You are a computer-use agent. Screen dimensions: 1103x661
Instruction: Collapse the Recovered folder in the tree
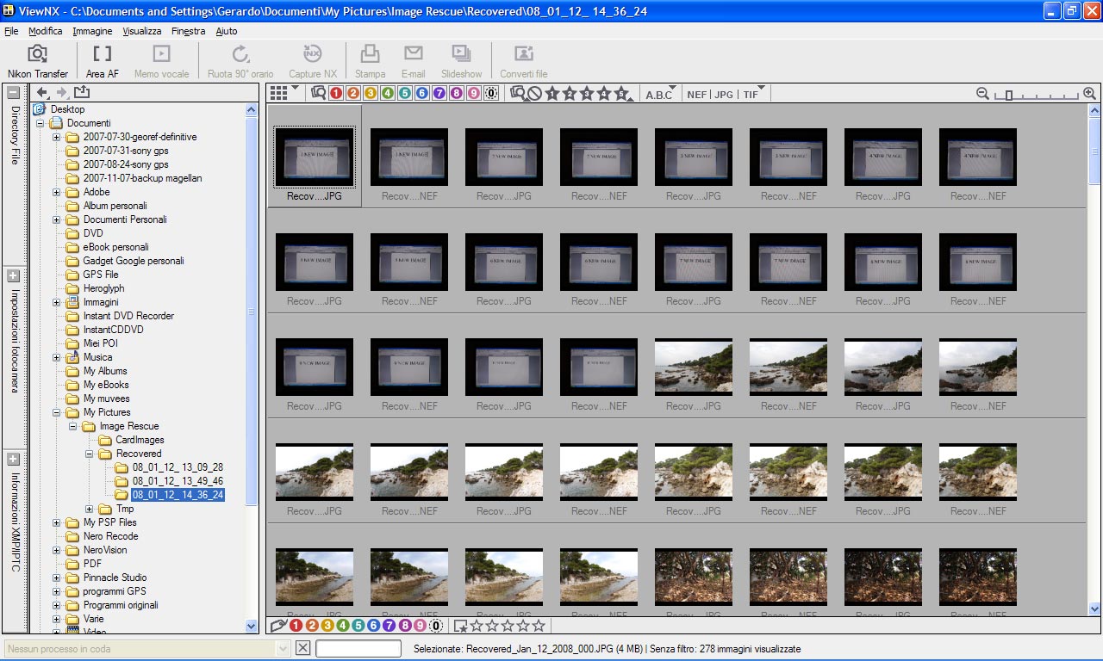point(89,454)
